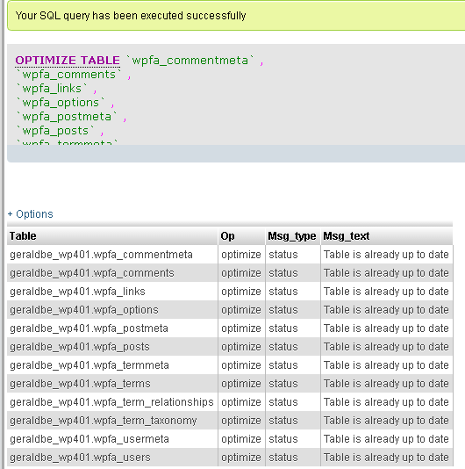Screen dimensions: 465x469
Task: Select cell geraldbe_wp401.wpfa_term_relationships
Action: tap(112, 402)
